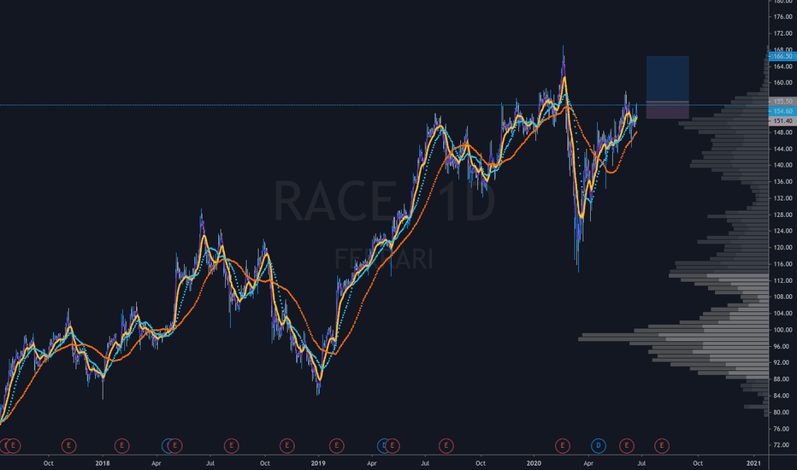Screen dimensions: 797x470
Task: Click the 128.00 price axis label
Action: click(x=782, y=214)
